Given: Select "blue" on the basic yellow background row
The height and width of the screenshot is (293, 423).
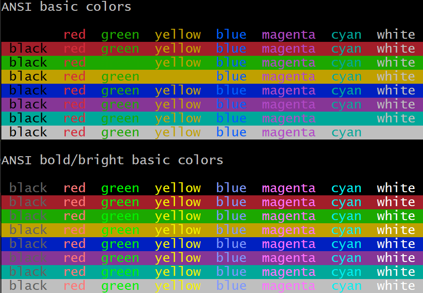Looking at the screenshot, I should [231, 77].
